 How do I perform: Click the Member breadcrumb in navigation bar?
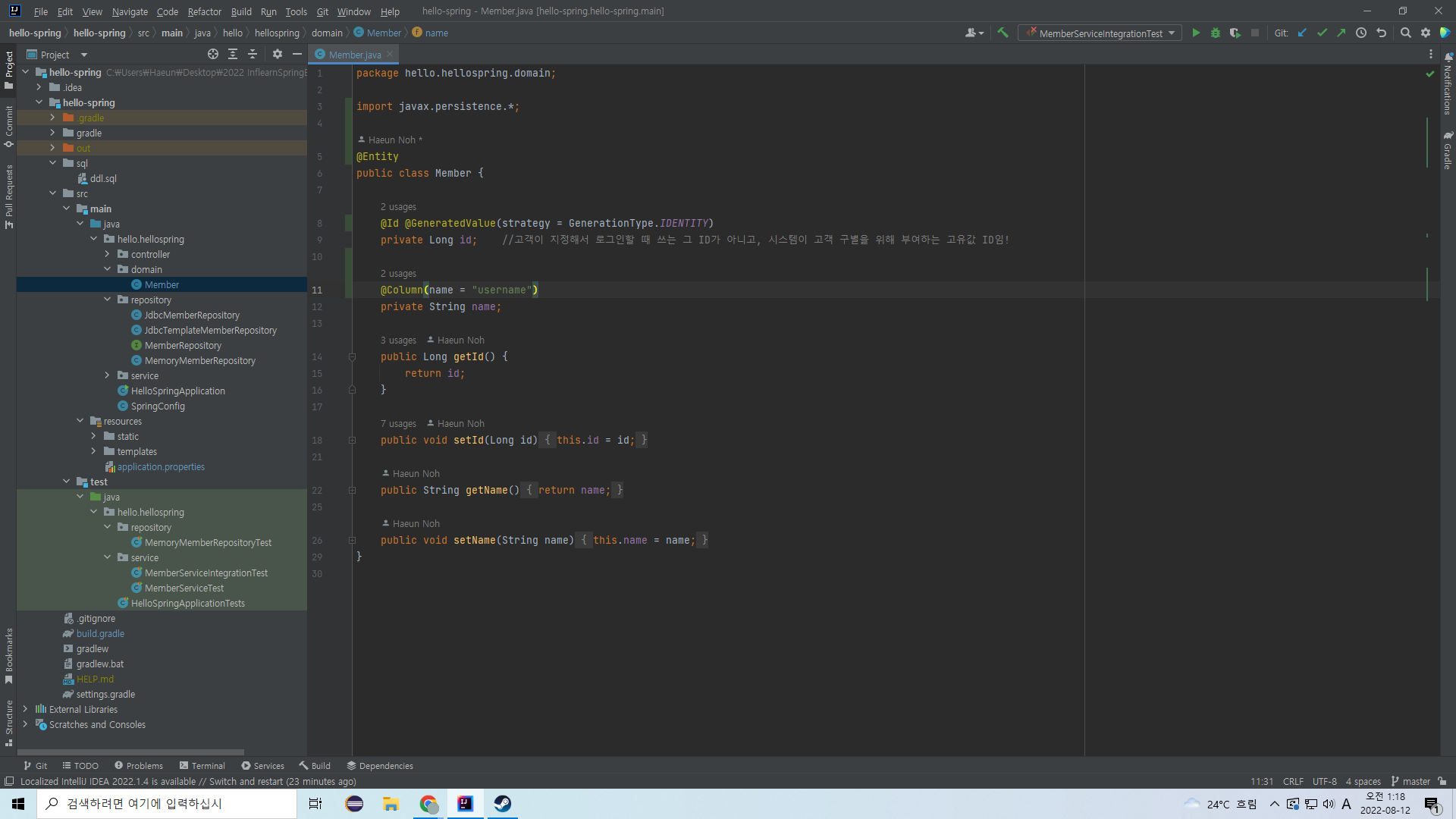[x=378, y=33]
